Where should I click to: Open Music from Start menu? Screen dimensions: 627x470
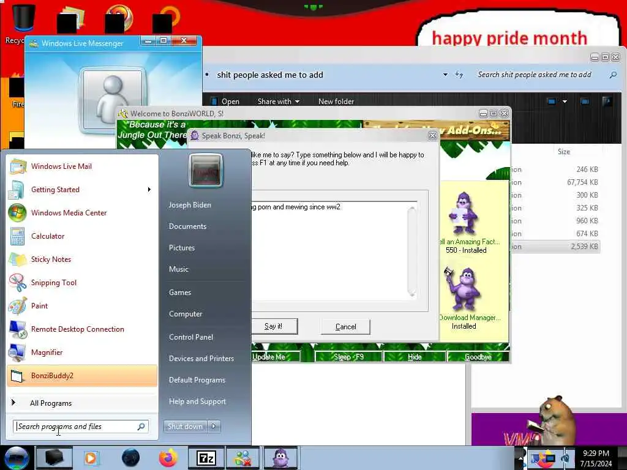click(x=178, y=269)
